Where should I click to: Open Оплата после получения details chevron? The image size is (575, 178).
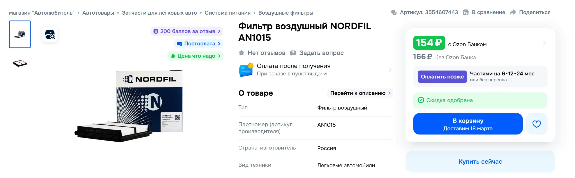tap(390, 70)
